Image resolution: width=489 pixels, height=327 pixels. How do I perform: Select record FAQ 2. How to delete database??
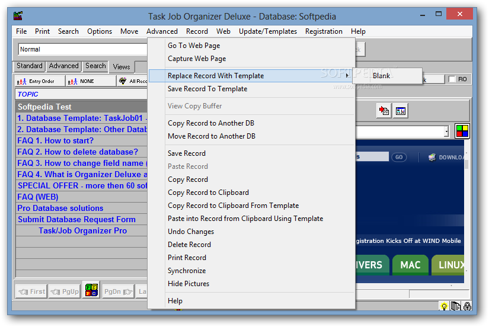81,152
